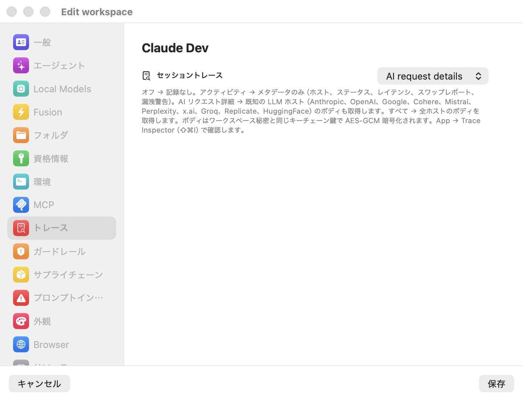Select 環境 in the sidebar
Image resolution: width=523 pixels, height=401 pixels.
pyautogui.click(x=62, y=182)
